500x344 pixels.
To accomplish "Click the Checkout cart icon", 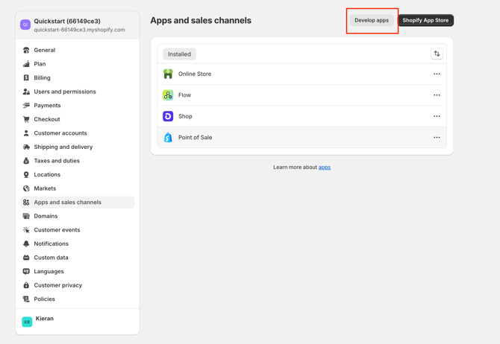I will (26, 119).
